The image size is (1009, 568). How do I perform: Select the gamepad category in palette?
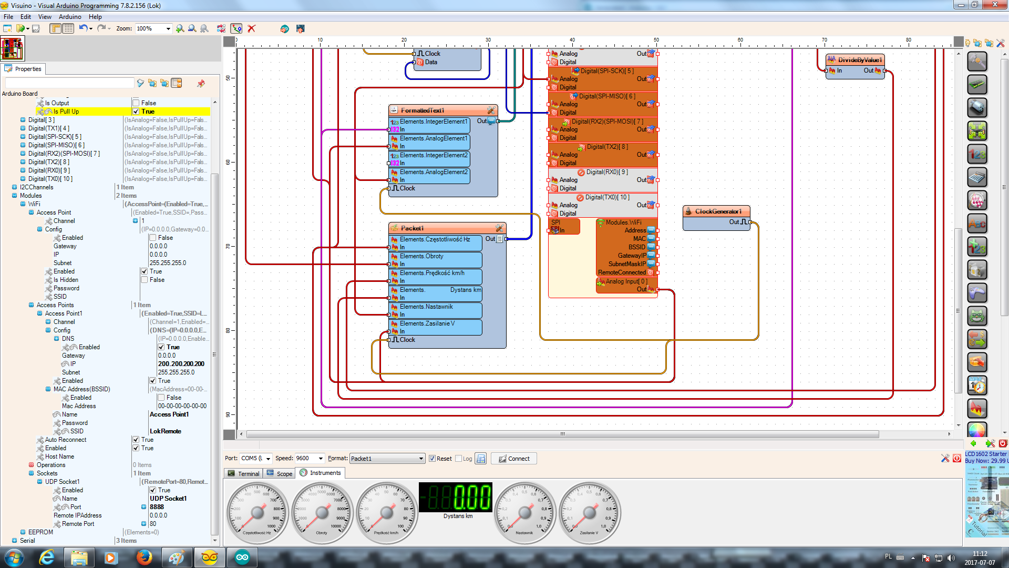pos(977,293)
